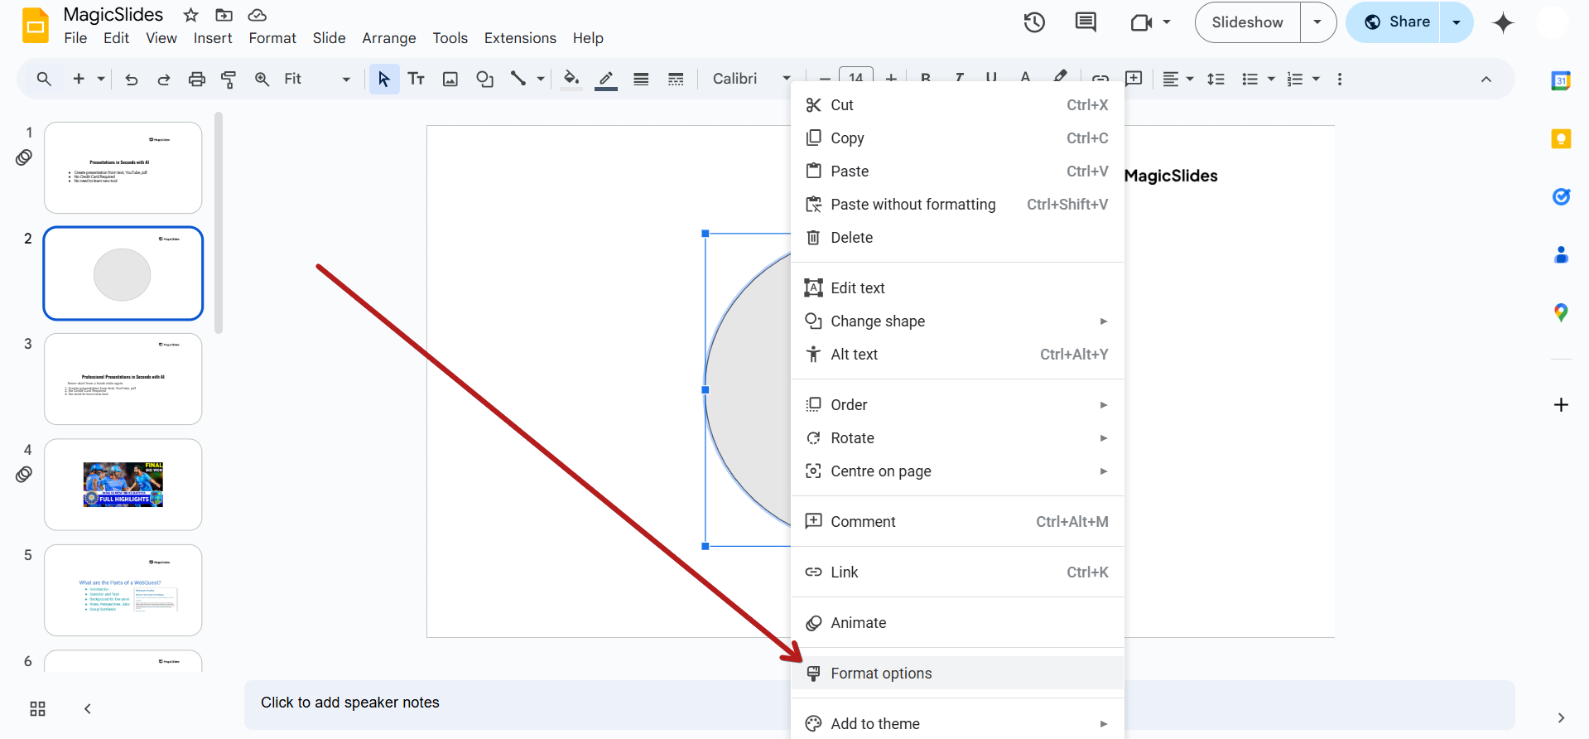Screen dimensions: 1589x739
Task: Select slide 4 thumbnail with cricket image
Action: pyautogui.click(x=123, y=485)
